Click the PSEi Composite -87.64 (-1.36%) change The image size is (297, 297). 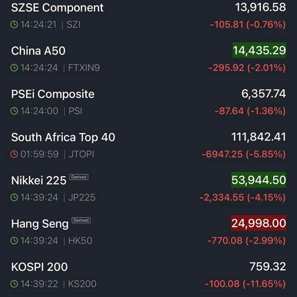tap(250, 111)
